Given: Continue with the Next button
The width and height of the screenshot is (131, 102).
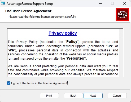Looking at the screenshot, I should click(x=93, y=96).
